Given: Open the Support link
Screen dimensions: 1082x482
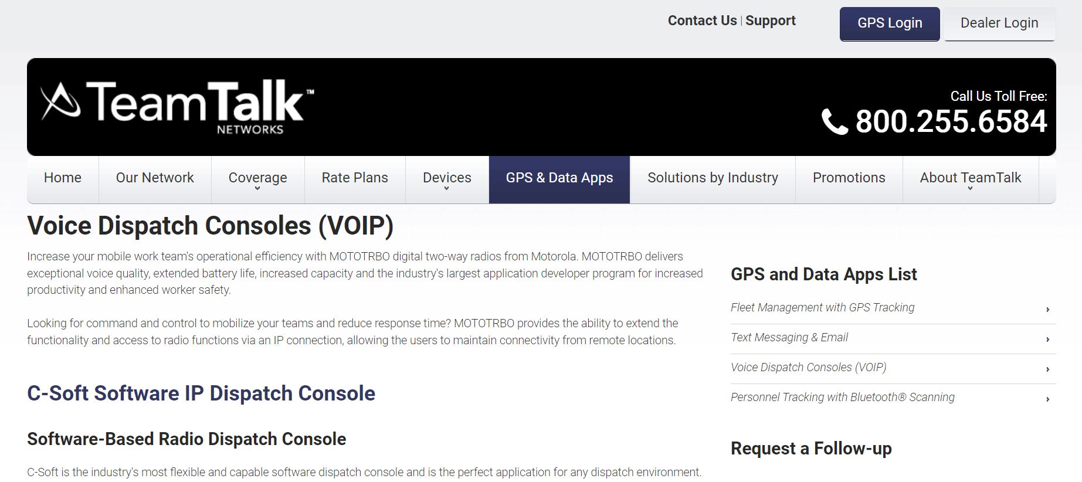Looking at the screenshot, I should click(770, 21).
